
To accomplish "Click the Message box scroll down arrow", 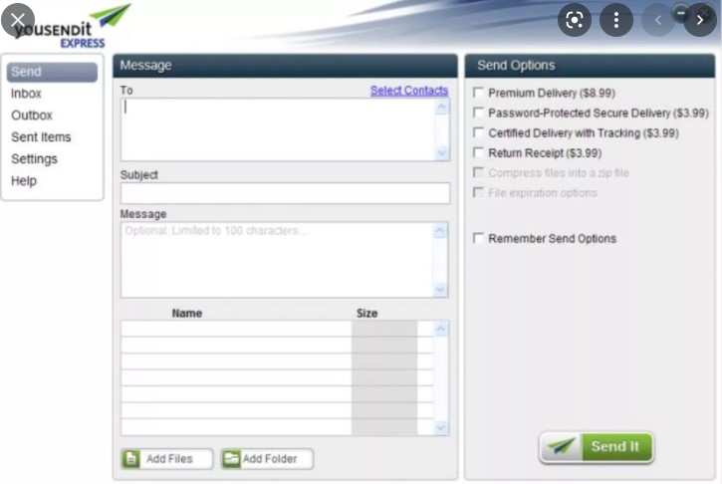I will tap(440, 289).
